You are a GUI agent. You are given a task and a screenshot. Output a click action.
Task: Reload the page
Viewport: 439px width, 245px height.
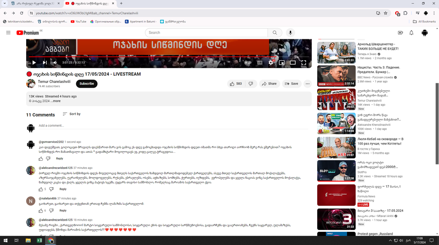coord(21,13)
